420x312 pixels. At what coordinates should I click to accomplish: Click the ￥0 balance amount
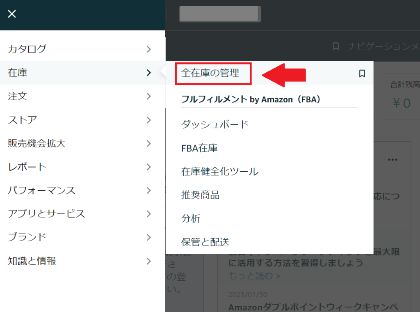(402, 103)
